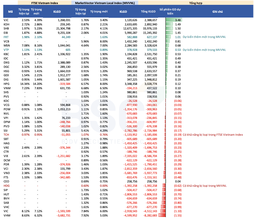
Task: Click the VTP note 'Dự kiến thêm mới trong MVVNL'
Action: pyautogui.click(x=204, y=50)
